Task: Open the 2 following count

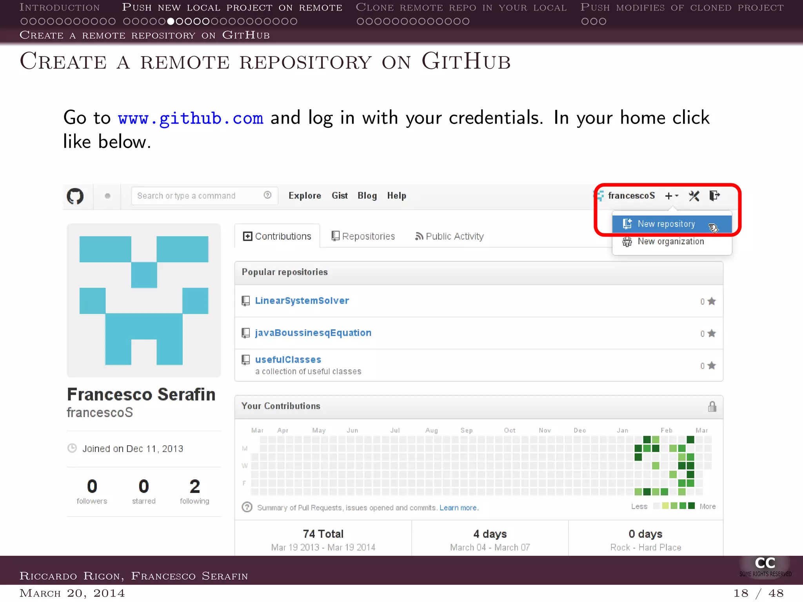Action: pos(194,491)
